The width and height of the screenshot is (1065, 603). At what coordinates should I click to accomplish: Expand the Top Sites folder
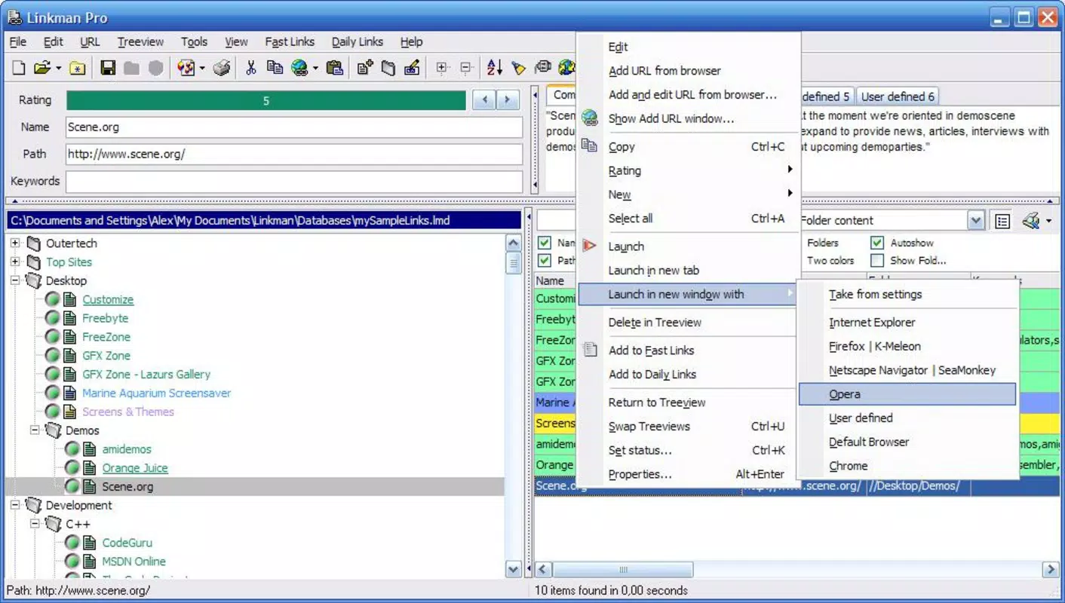[15, 262]
